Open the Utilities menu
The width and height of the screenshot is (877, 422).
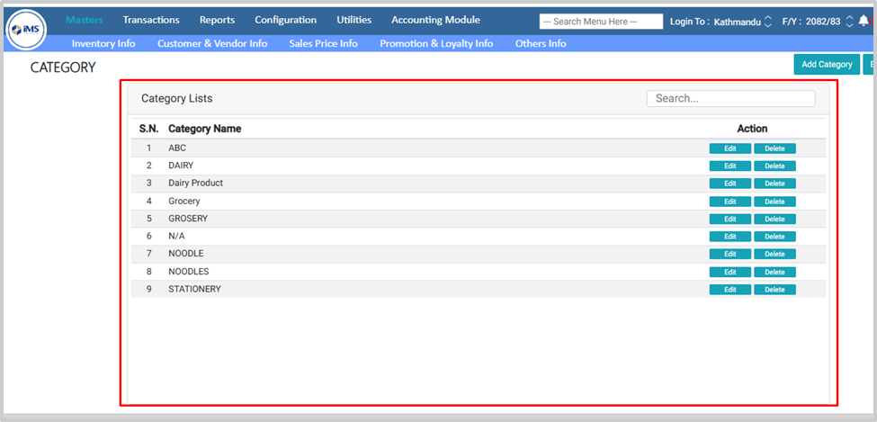click(353, 20)
